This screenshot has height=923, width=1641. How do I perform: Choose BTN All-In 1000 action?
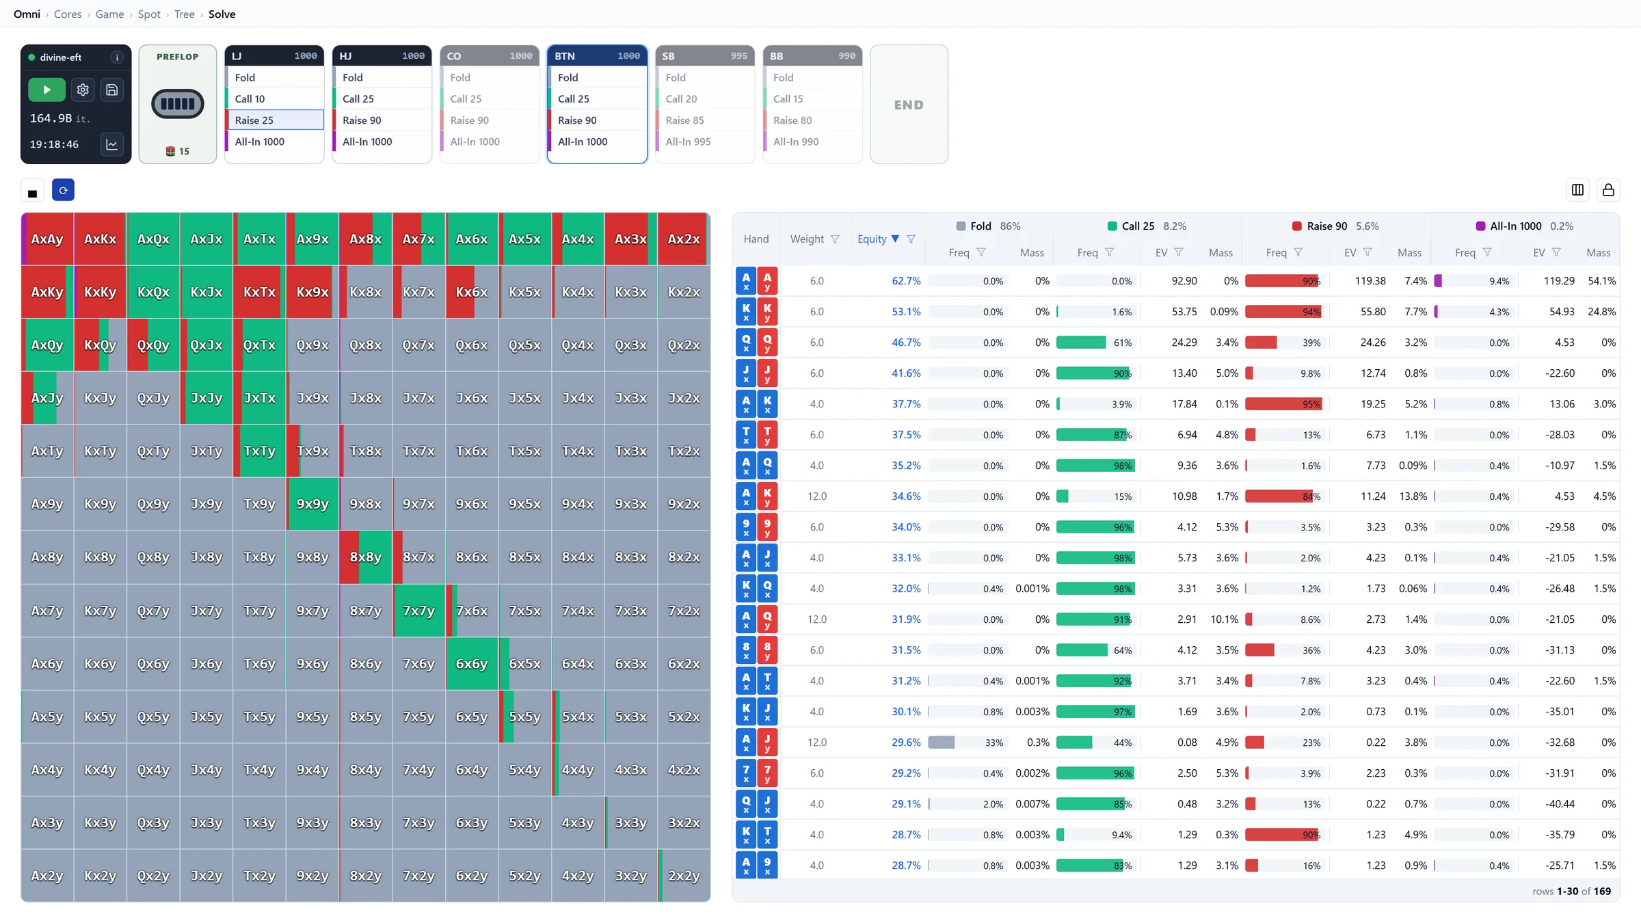coord(598,142)
